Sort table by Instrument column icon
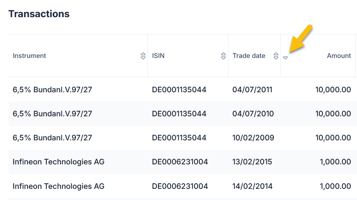The image size is (357, 200). pos(143,56)
